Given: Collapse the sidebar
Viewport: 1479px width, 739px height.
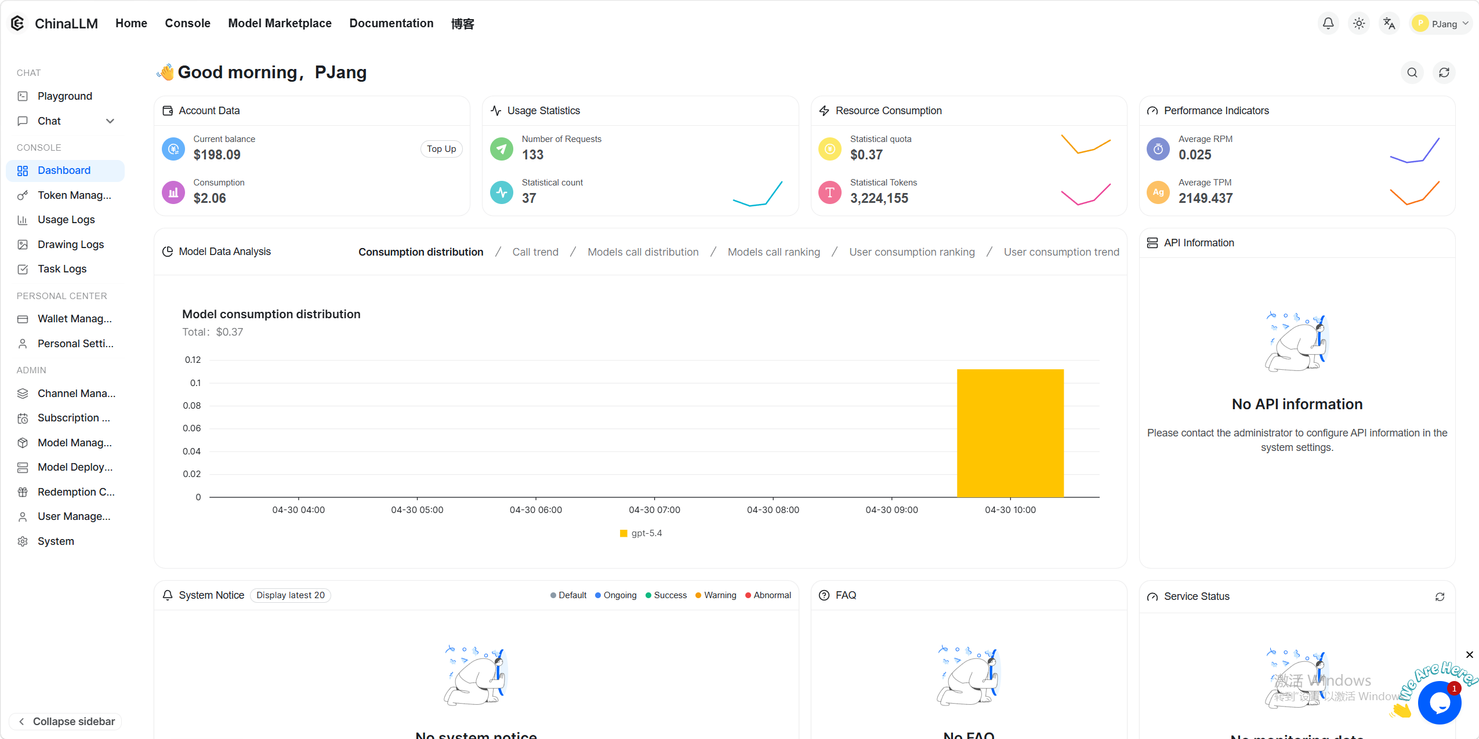Looking at the screenshot, I should [x=66, y=721].
